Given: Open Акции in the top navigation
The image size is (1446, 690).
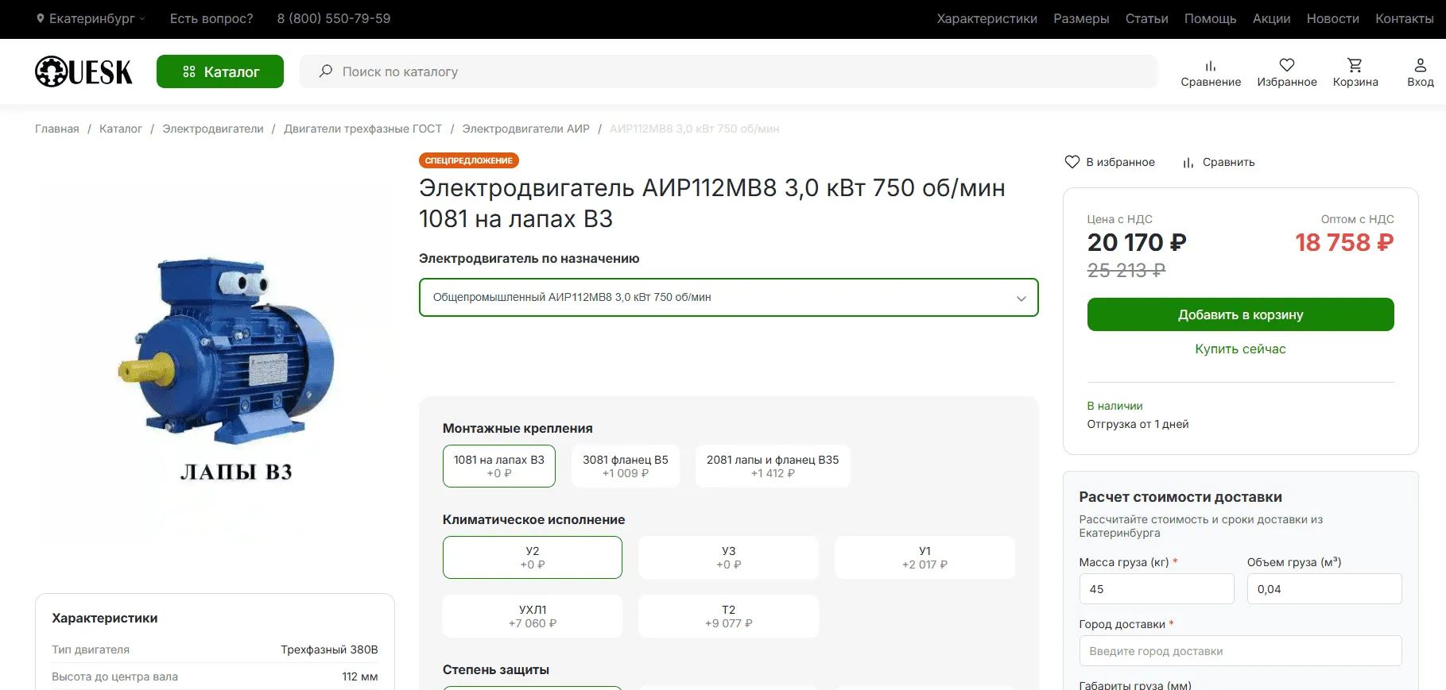Looking at the screenshot, I should tap(1271, 19).
